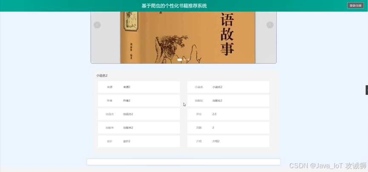Expand the dark side panel handle
The width and height of the screenshot is (368, 172).
point(367,90)
